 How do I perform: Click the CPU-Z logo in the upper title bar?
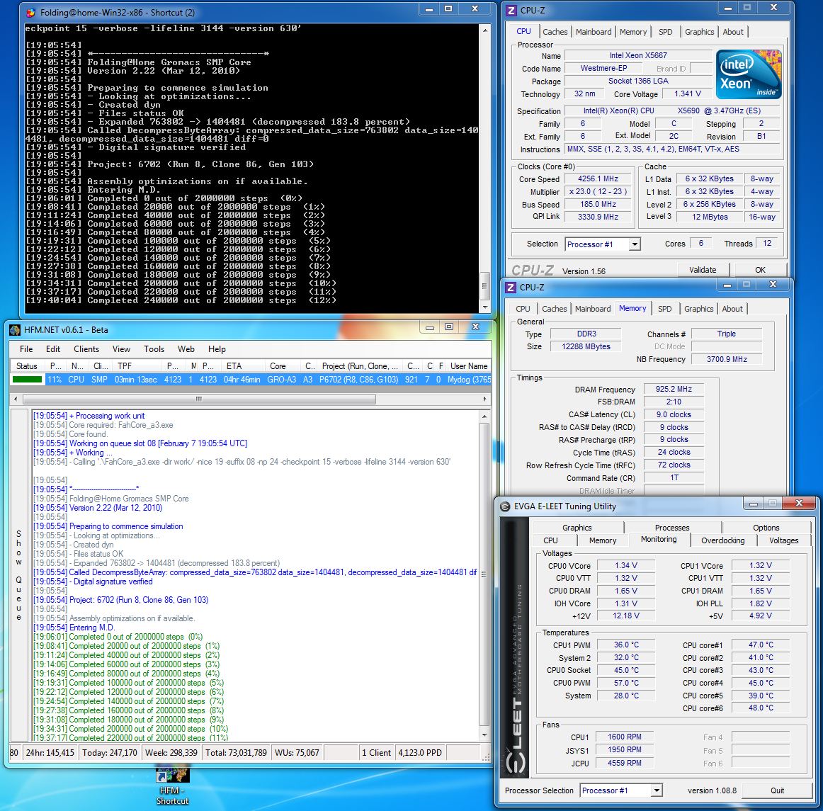512,10
